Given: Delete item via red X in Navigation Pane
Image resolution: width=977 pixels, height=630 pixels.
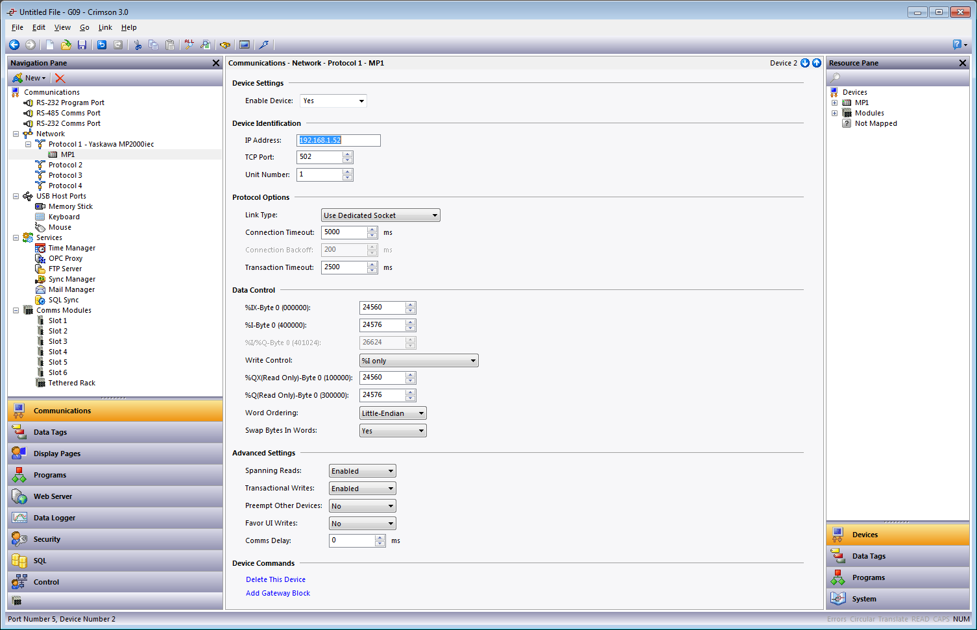Looking at the screenshot, I should click(x=60, y=78).
